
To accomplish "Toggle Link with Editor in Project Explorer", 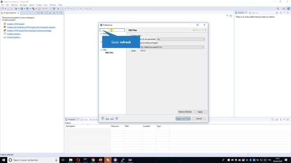I will pos(42,13).
